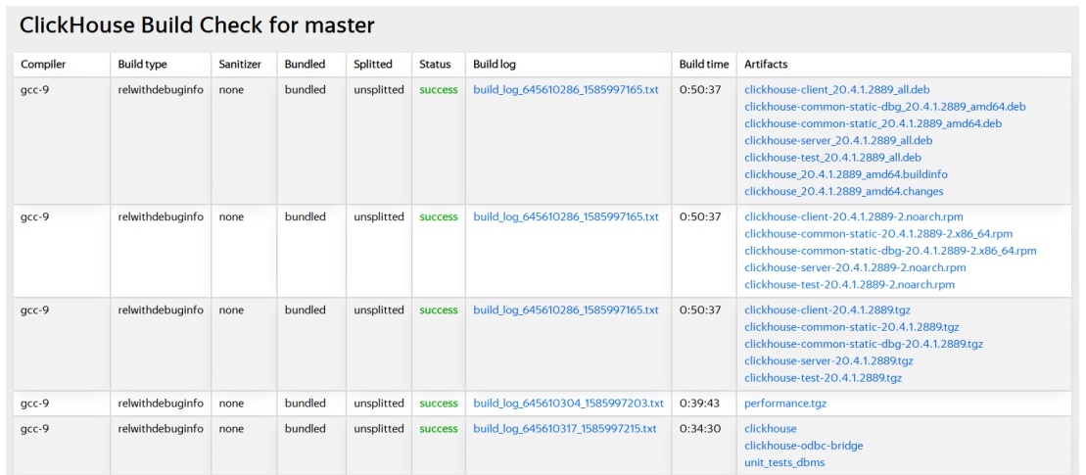The image size is (1086, 475).
Task: Download clickhouse-common-static-dbg_20.4.1.2889_amd64.deb
Action: click(x=885, y=107)
